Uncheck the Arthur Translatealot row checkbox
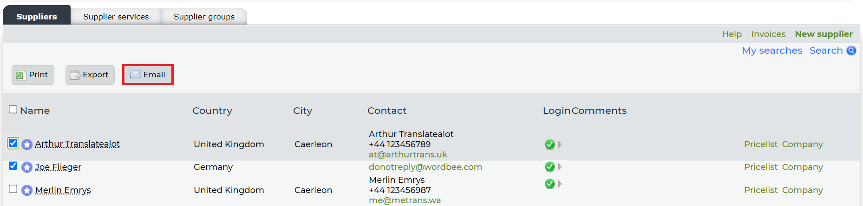This screenshot has width=863, height=206. coord(13,143)
